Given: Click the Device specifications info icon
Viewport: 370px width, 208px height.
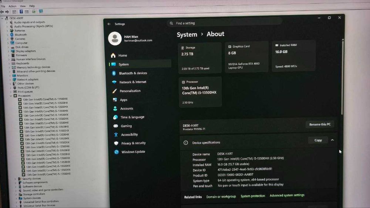Looking at the screenshot, I should pos(186,143).
